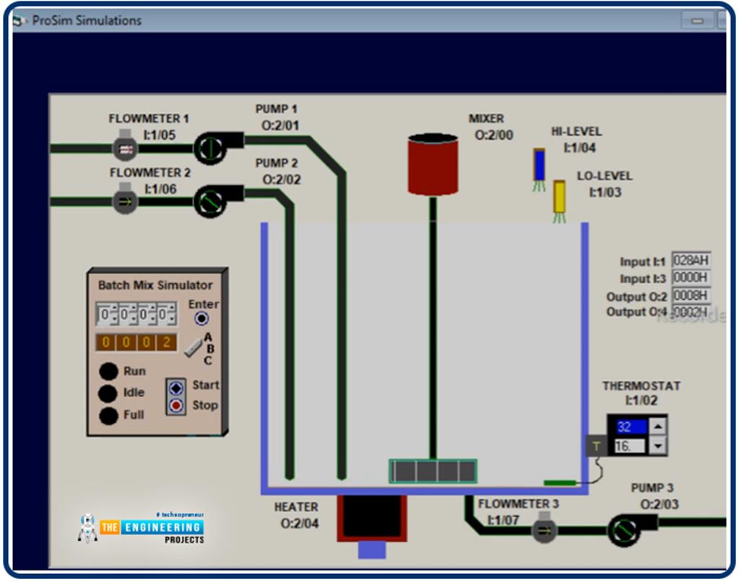Image resolution: width=739 pixels, height=582 pixels.
Task: Click Flowmeter 1 sensor I:1/05
Action: point(124,149)
